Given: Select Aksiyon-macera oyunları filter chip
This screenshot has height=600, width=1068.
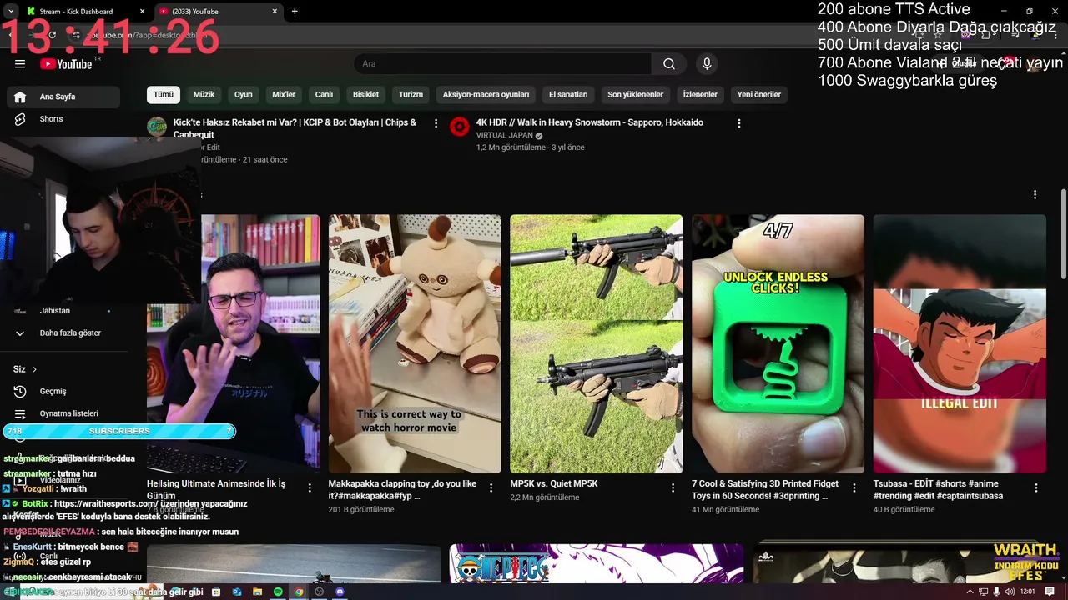Looking at the screenshot, I should 486,94.
